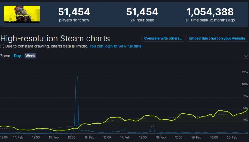The width and height of the screenshot is (249, 142).
Task: Click the 18. Feb date label on the axis
Action: click(x=161, y=137)
